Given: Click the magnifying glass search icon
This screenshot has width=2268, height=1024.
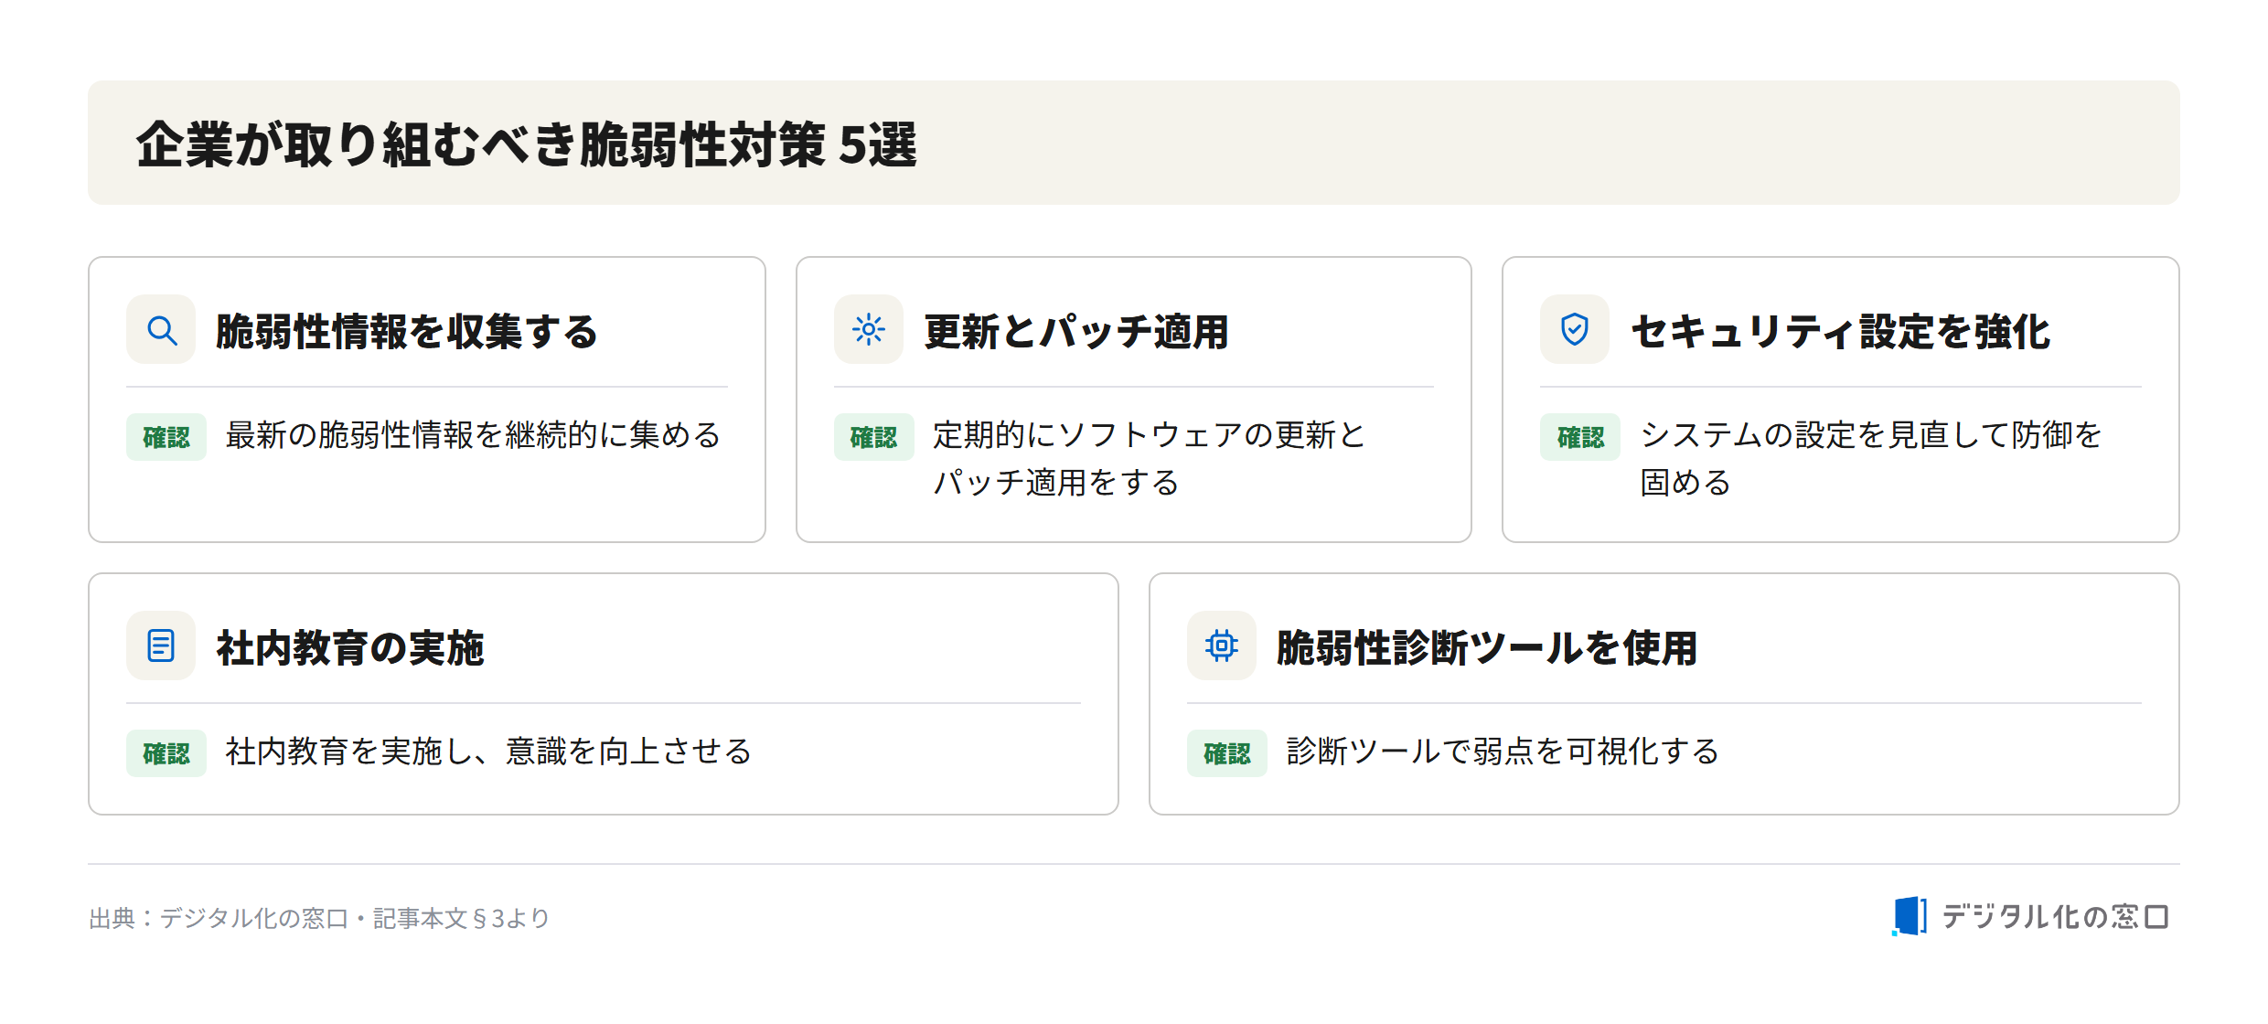Looking at the screenshot, I should click(161, 329).
